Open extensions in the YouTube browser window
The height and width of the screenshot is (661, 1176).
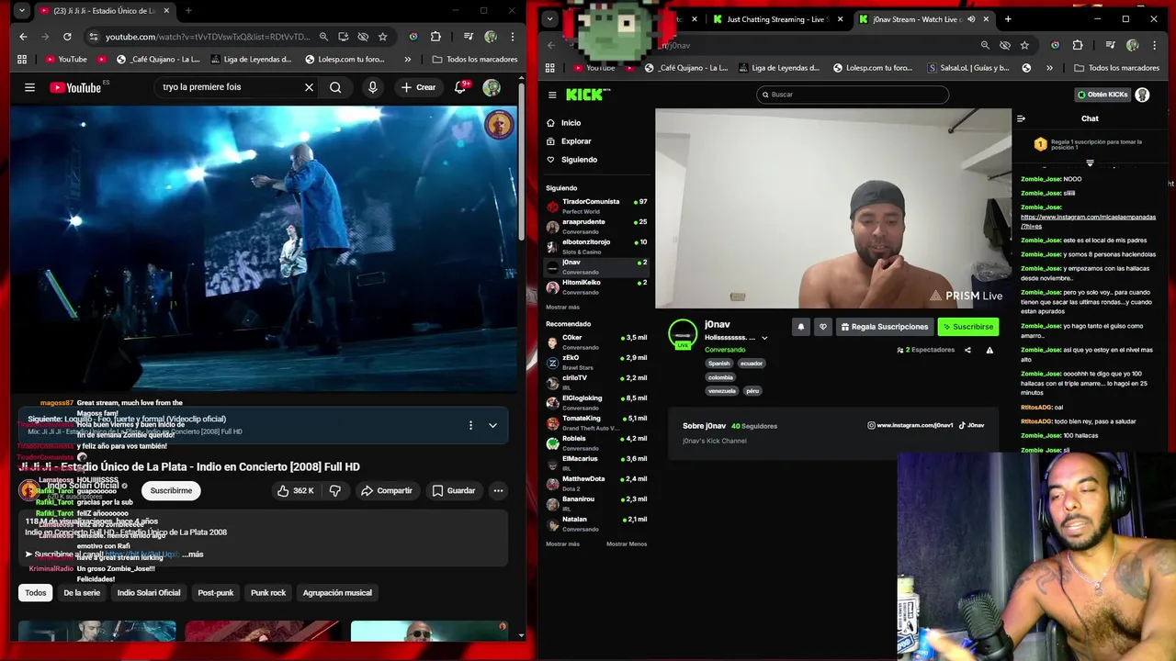point(435,37)
